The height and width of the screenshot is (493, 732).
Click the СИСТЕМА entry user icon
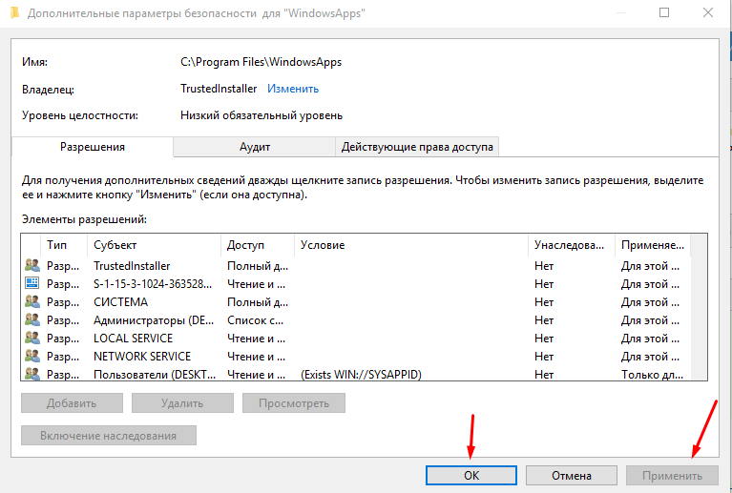pos(32,302)
